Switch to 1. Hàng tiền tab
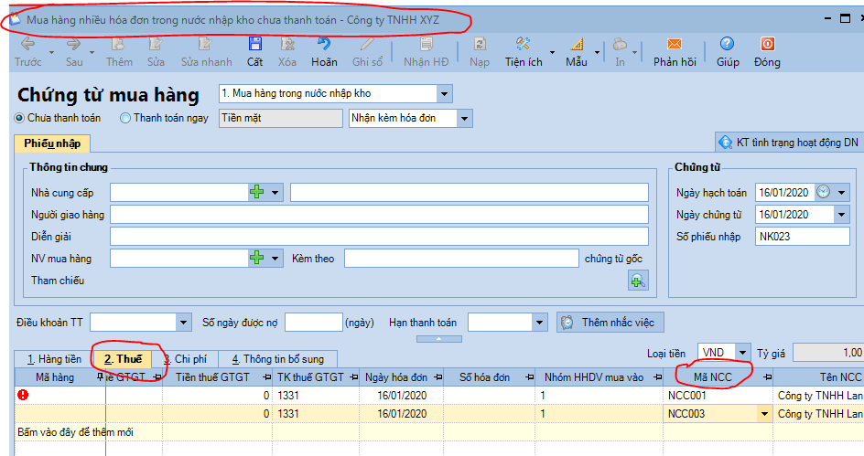This screenshot has height=456, width=864. [54, 359]
